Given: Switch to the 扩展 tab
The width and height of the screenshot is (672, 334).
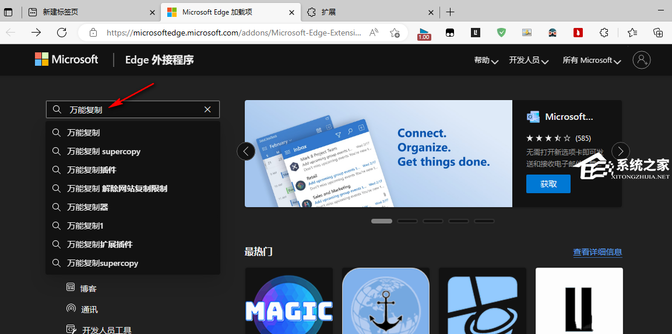Looking at the screenshot, I should click(367, 12).
